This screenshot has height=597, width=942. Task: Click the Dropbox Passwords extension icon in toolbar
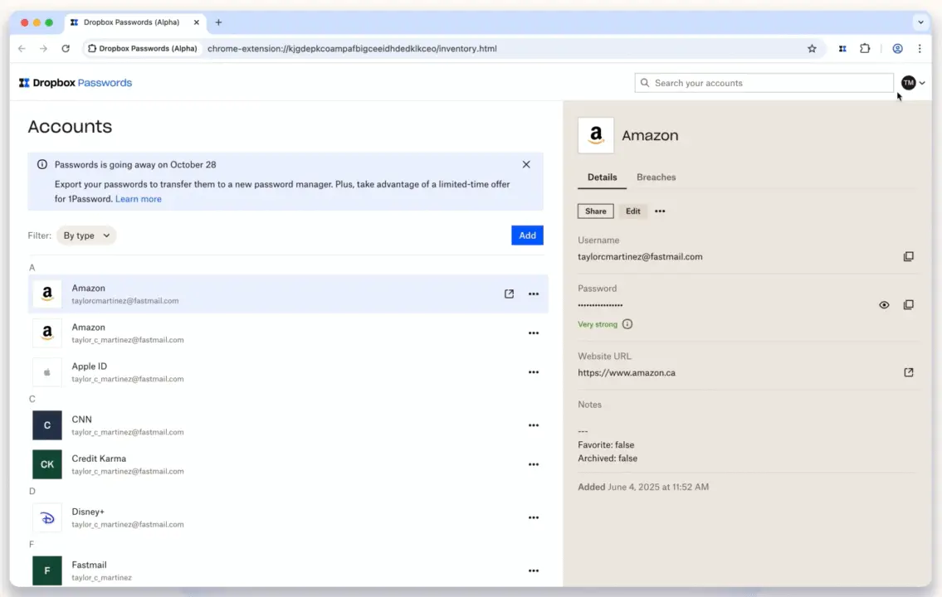coord(842,49)
